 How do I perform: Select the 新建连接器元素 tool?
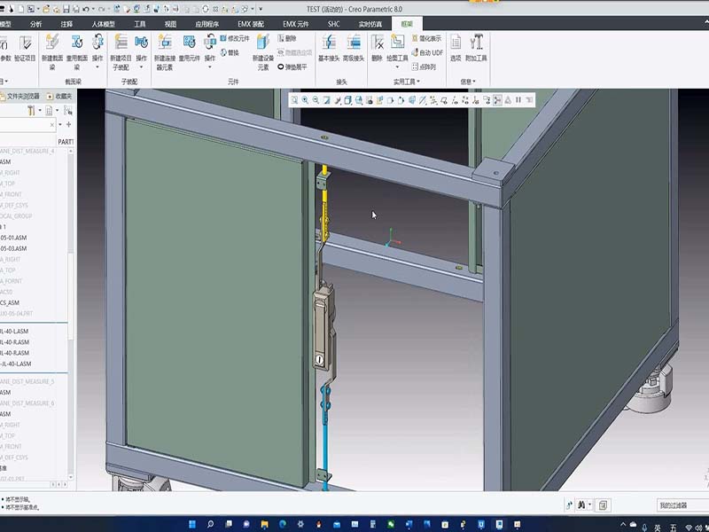[164, 43]
